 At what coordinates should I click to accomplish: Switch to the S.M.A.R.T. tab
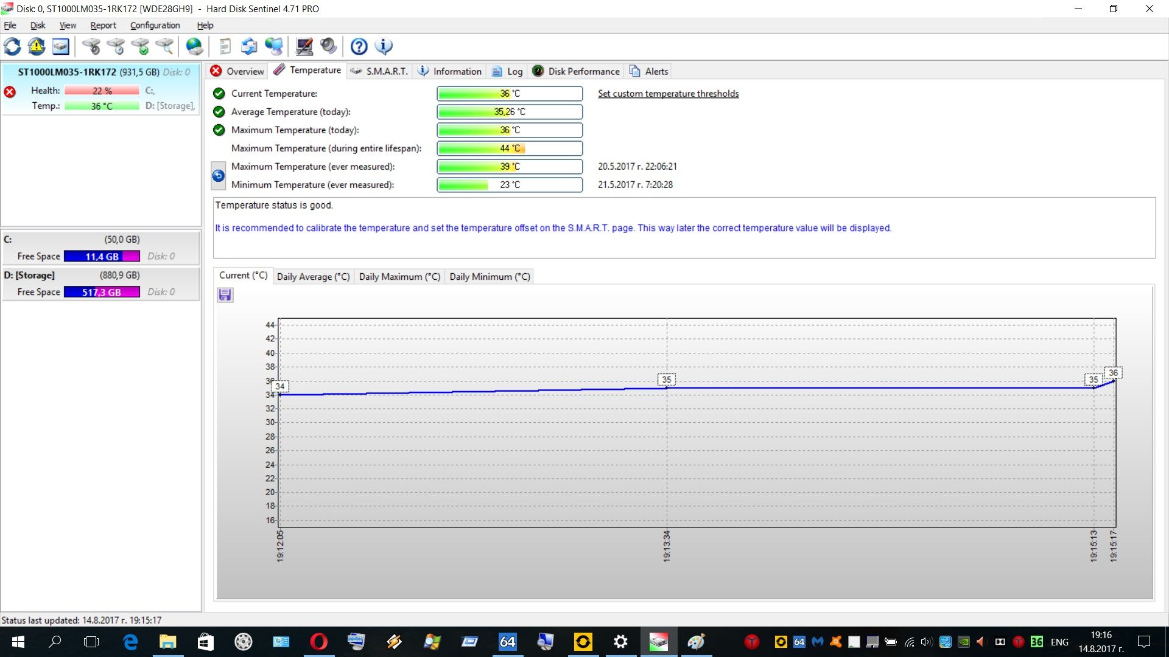[x=379, y=71]
